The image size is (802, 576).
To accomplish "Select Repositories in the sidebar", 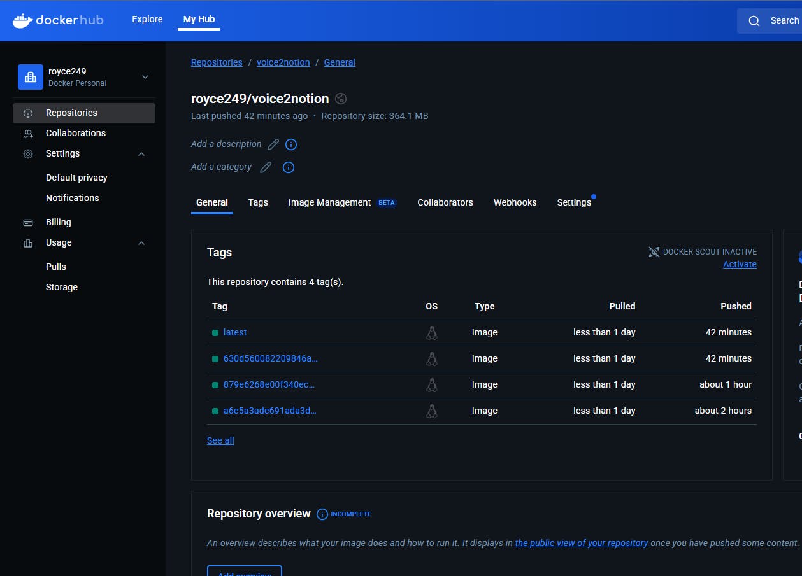I will (x=84, y=113).
